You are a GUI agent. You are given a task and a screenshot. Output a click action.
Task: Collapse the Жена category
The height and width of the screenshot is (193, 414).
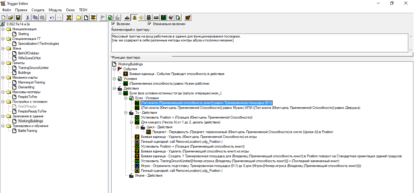3,48
